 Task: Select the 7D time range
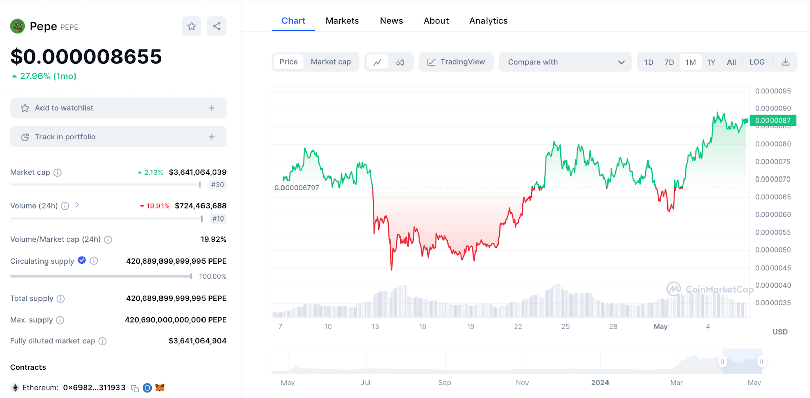[x=669, y=62]
